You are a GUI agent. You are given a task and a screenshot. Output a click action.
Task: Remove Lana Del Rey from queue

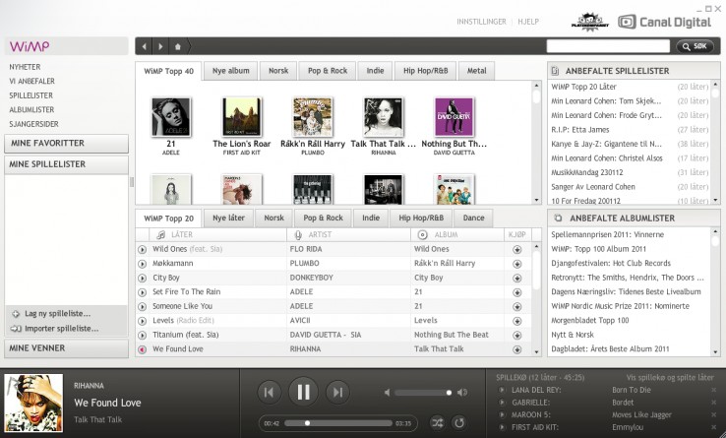714,390
